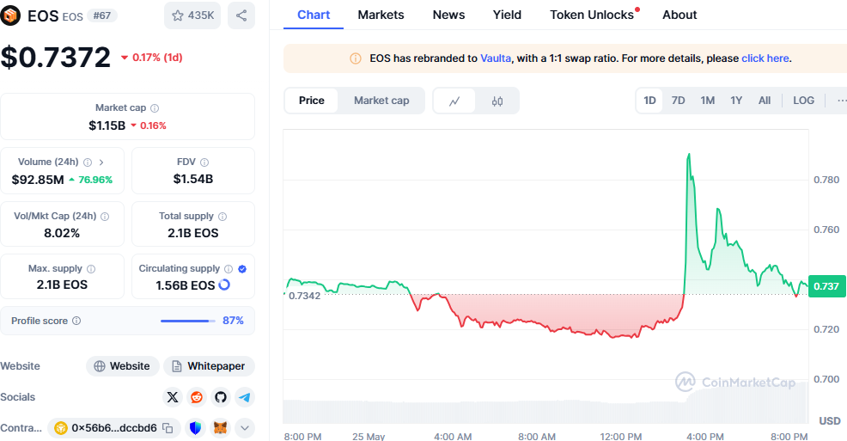Open the X (Twitter) social icon
Image resolution: width=847 pixels, height=441 pixels.
[x=173, y=397]
